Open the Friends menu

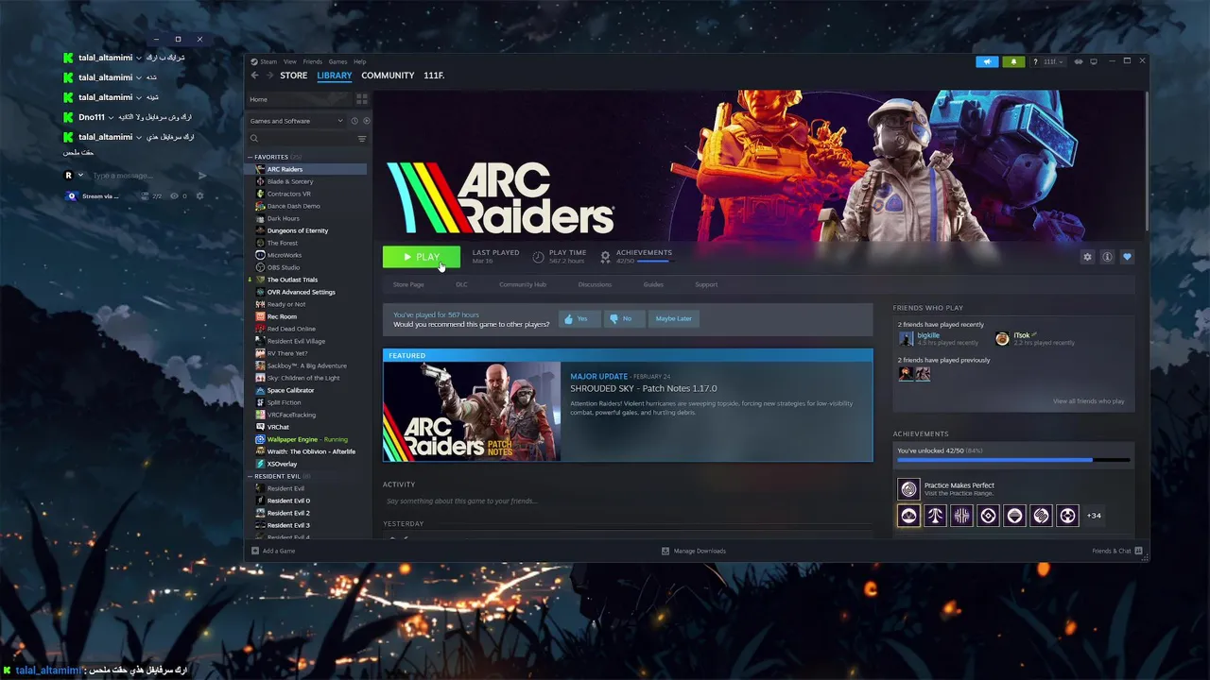pos(313,61)
